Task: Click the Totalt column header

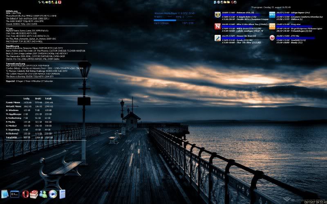Action: coord(48,98)
